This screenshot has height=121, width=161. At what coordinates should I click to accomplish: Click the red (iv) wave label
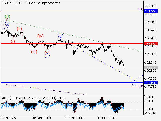(41, 36)
